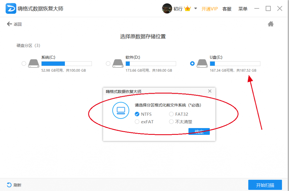Screen dimensions: 289x191
Task: Click username 初行
Action: point(178,9)
